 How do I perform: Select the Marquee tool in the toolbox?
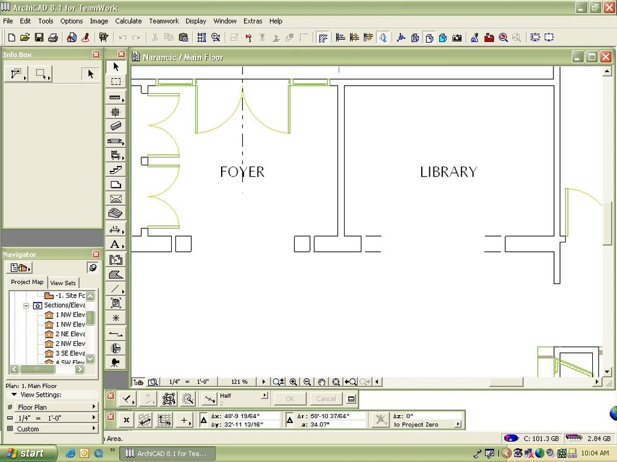pyautogui.click(x=115, y=81)
